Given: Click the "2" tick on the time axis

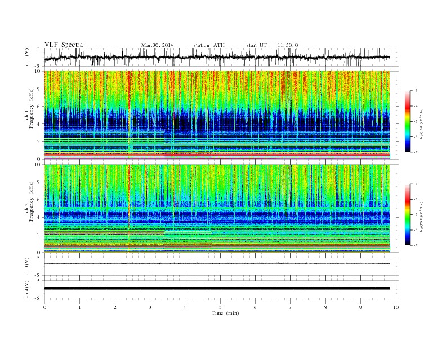Looking at the screenshot, I should [115, 307].
